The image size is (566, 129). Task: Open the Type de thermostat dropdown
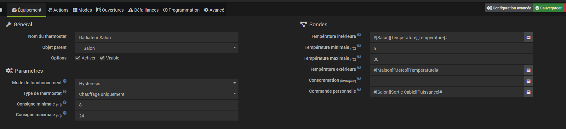[x=157, y=94]
